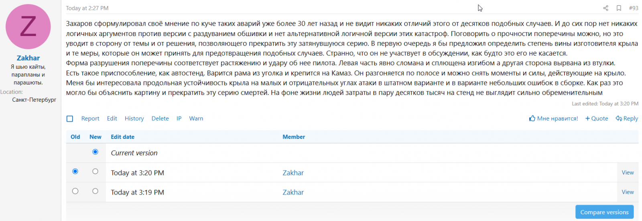Like the post with Мне нравится!

pos(554,119)
